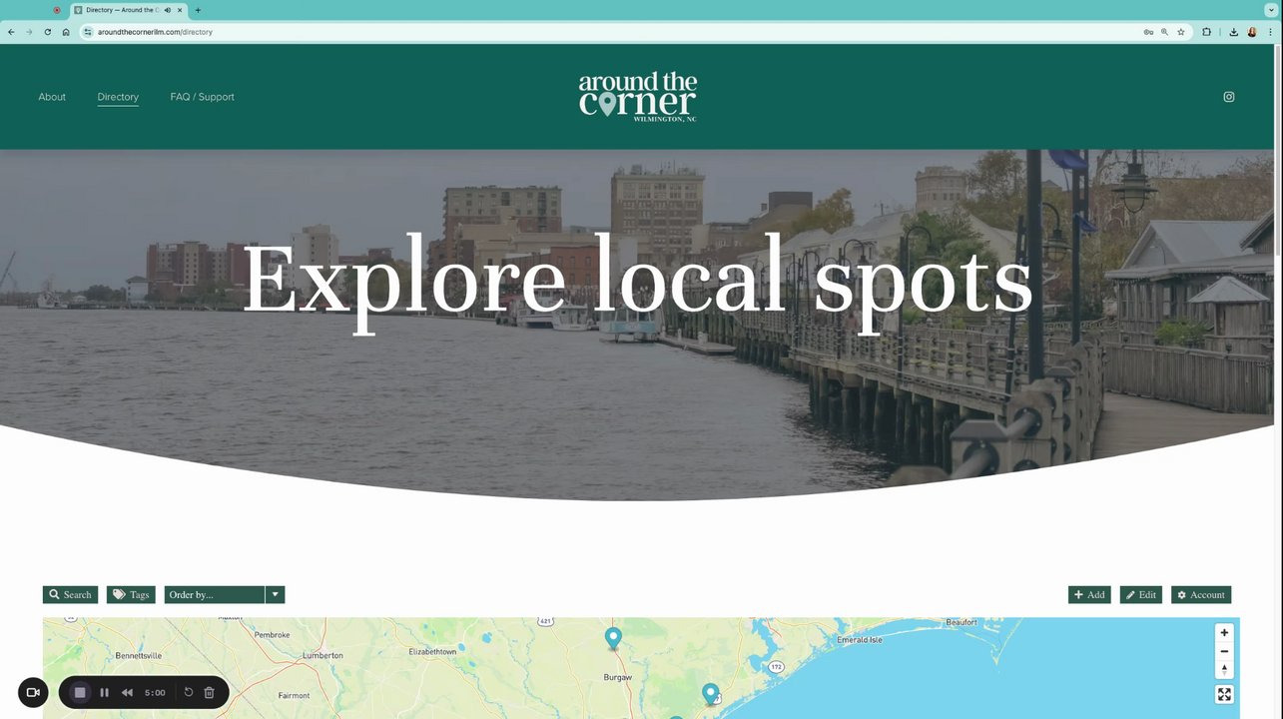Open the Instagram icon in header

pyautogui.click(x=1229, y=97)
